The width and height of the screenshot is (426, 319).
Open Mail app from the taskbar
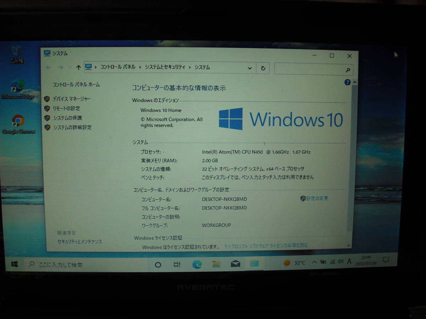click(x=235, y=264)
